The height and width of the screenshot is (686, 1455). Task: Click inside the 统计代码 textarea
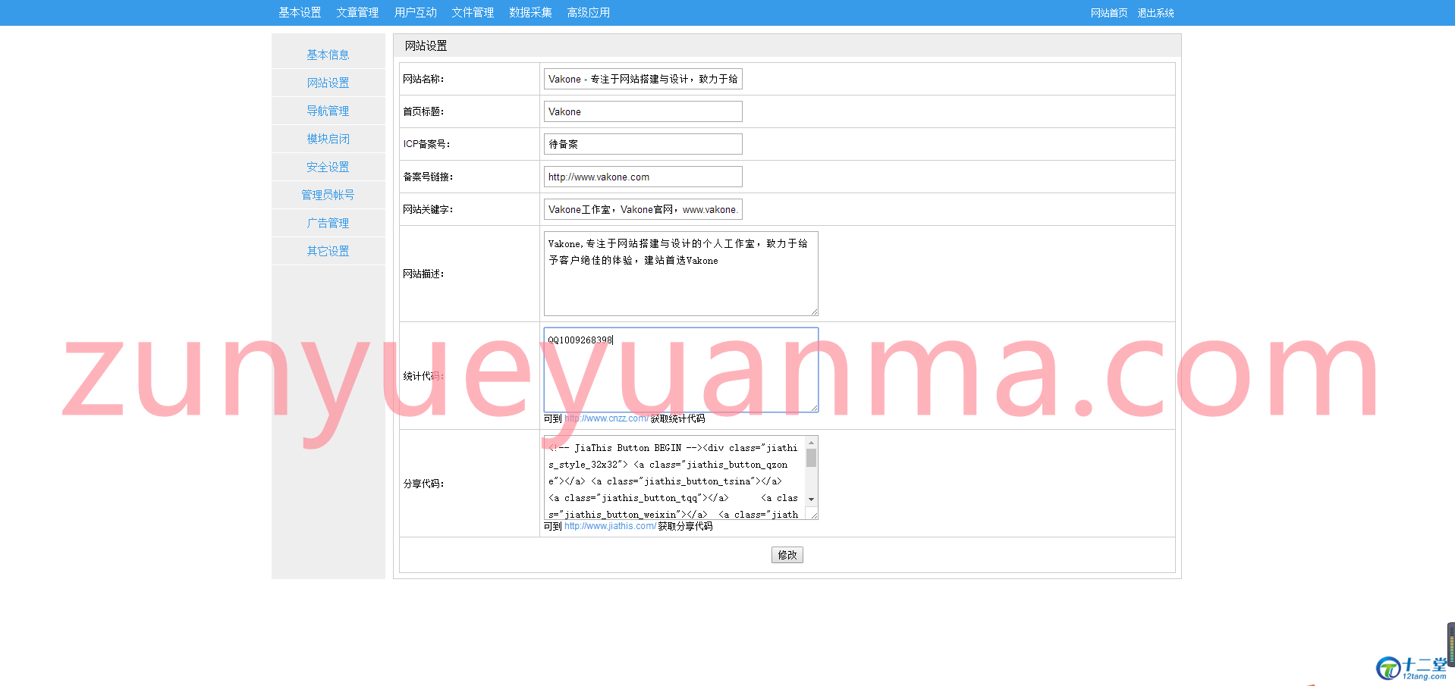pyautogui.click(x=680, y=370)
